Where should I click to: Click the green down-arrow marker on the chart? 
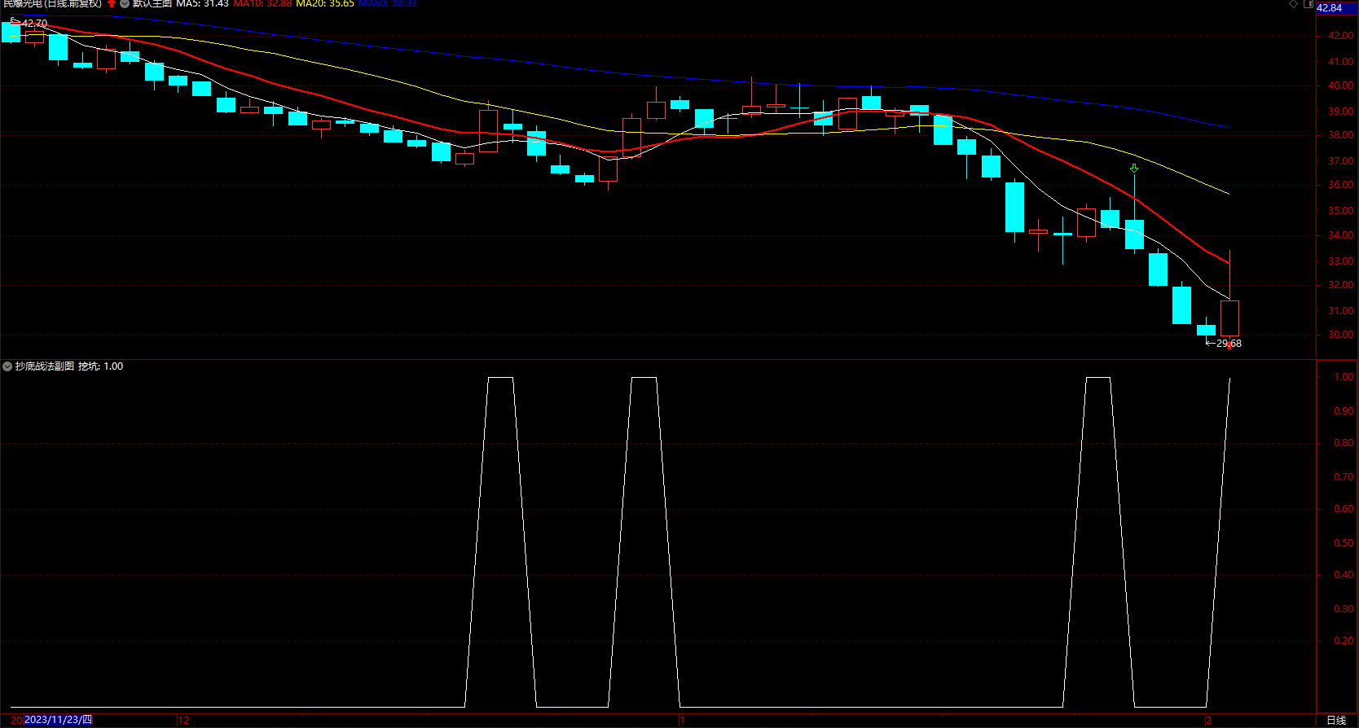[1134, 169]
